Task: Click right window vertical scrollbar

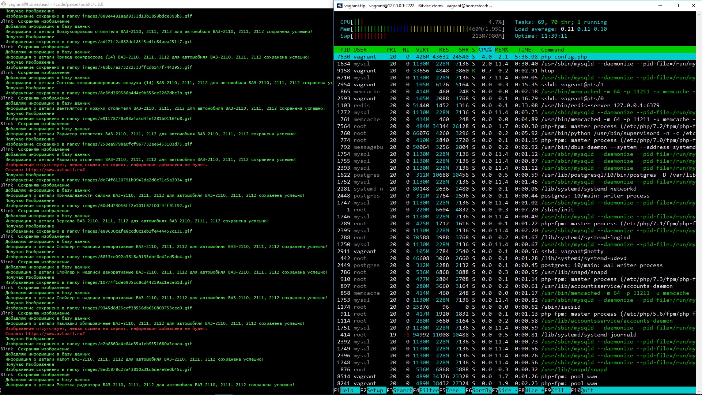Action: tap(699, 203)
